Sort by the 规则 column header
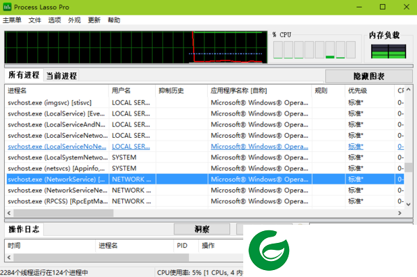This screenshot has width=417, height=277. click(329, 90)
